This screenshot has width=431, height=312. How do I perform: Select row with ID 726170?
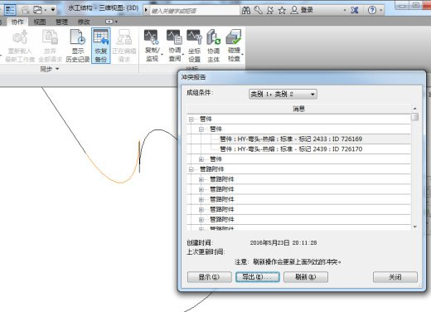click(298, 149)
